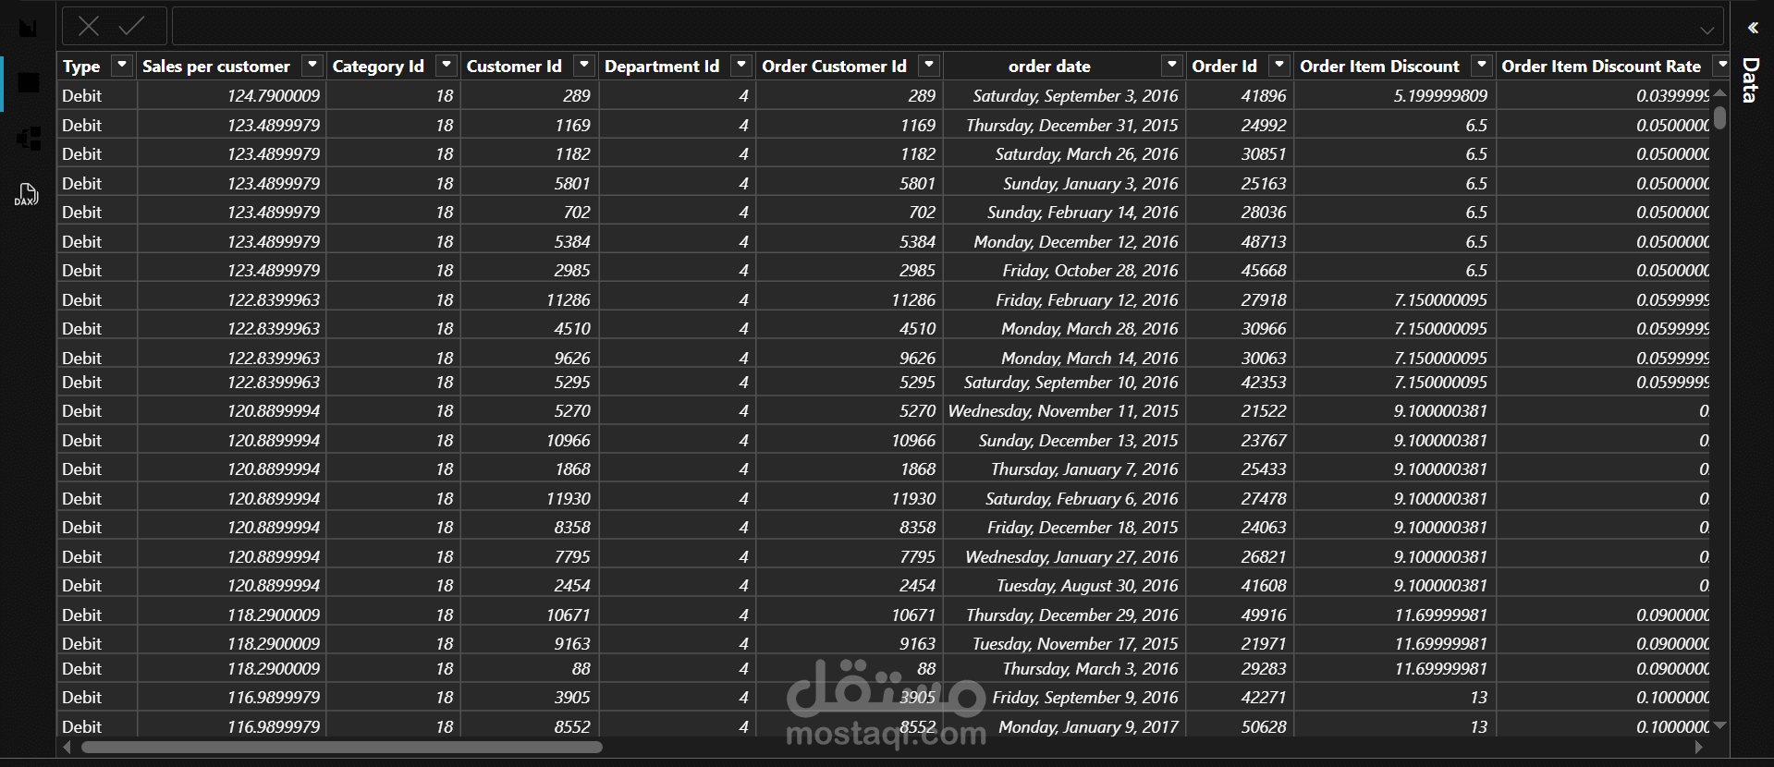Open the DAX query view
Image resolution: width=1774 pixels, height=767 pixels.
[27, 194]
